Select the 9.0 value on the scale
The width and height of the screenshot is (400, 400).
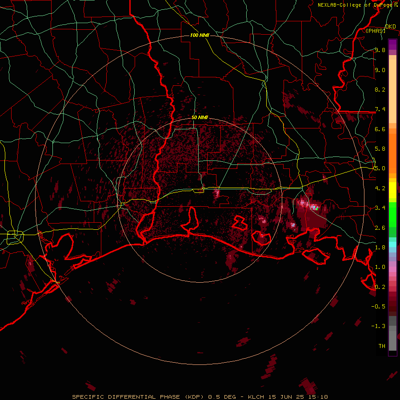pos(380,70)
